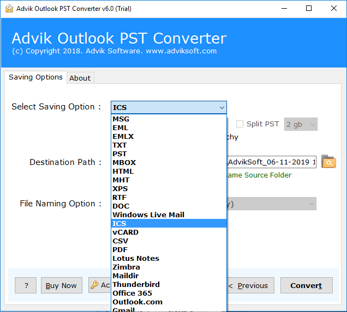Select Zimbra from the dropdown
The width and height of the screenshot is (347, 312).
[169, 267]
